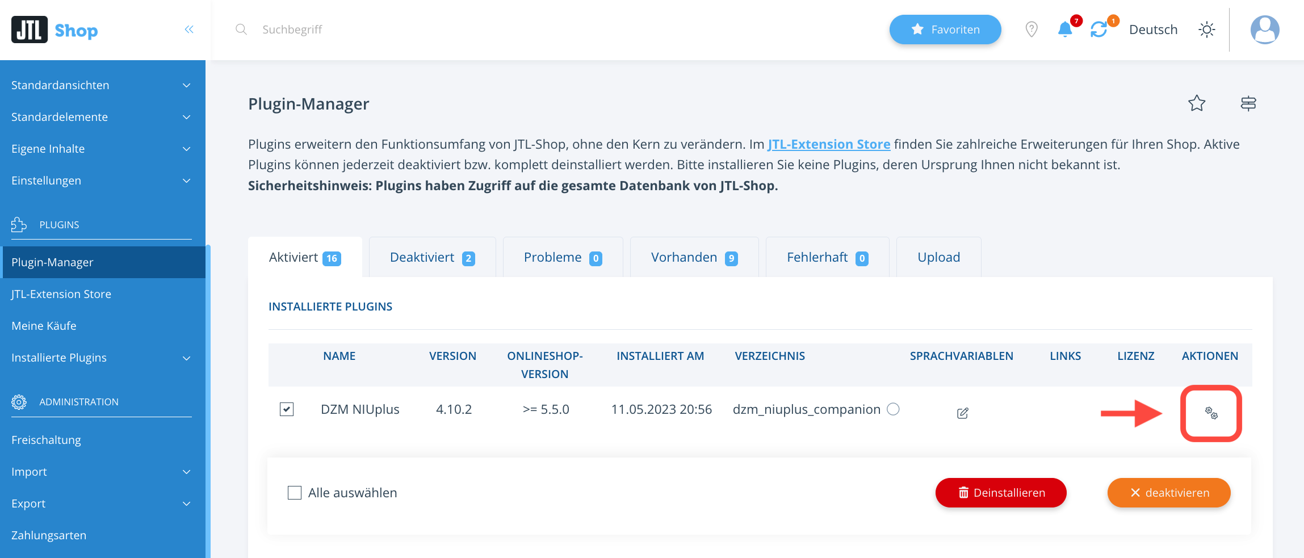Add Plugin-Manager to favorites star icon
Viewport: 1304px width, 558px height.
coord(1197,103)
